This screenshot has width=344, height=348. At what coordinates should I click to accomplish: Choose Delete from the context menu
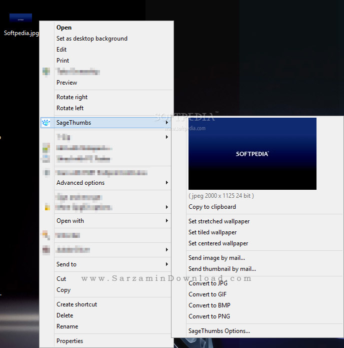tap(106, 315)
